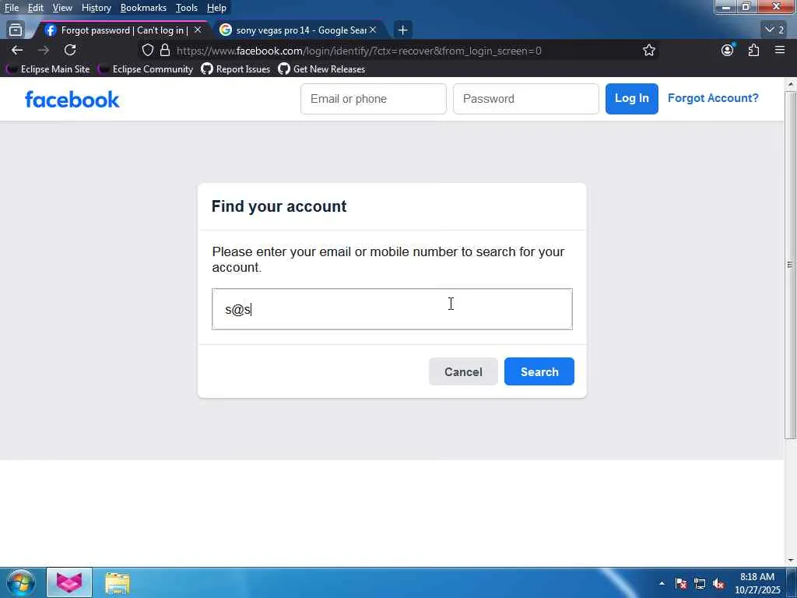The width and height of the screenshot is (797, 598).
Task: Click the page vertical scrollbar thumb
Action: [791, 265]
